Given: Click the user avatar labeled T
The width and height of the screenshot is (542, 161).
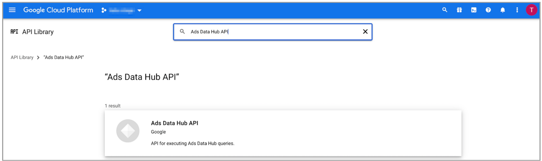Looking at the screenshot, I should coord(531,10).
